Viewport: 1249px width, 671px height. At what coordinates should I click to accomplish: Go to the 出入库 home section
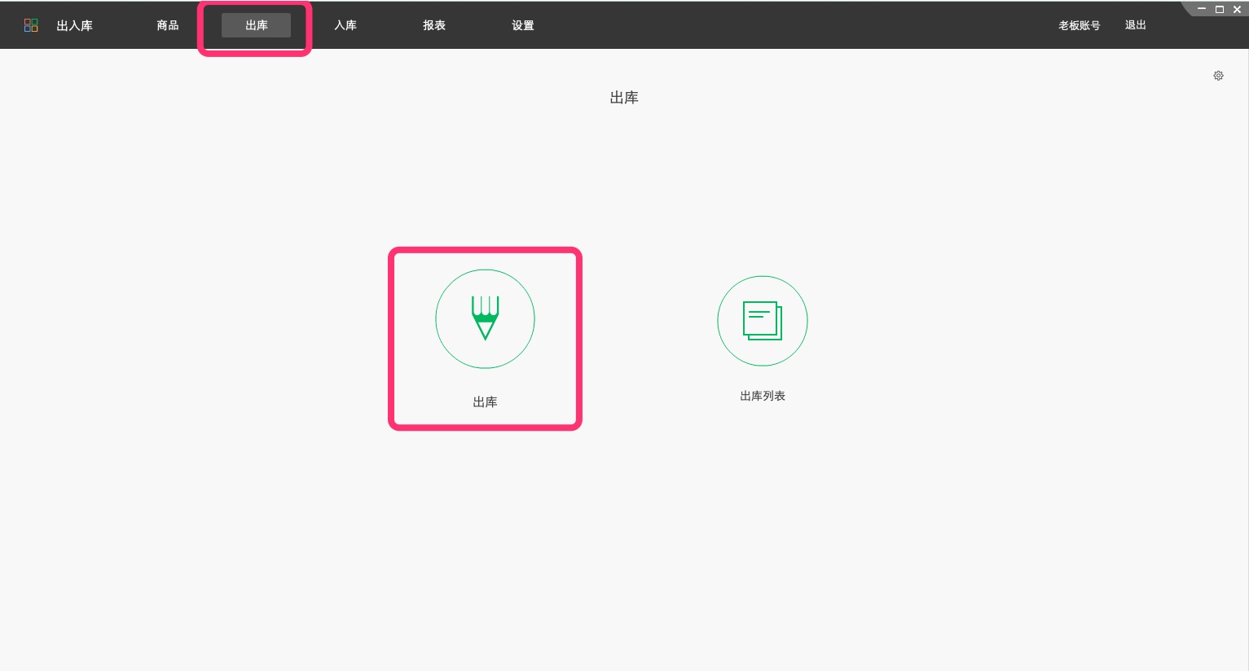74,25
